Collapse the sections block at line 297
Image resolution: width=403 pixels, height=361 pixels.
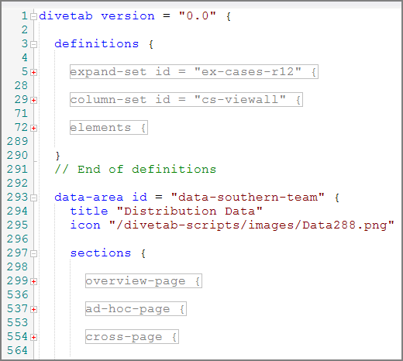tap(33, 254)
